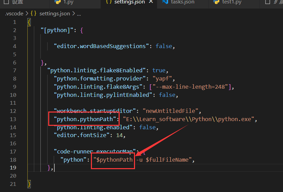Click the true value on line 7
This screenshot has width=283, height=192.
tap(159, 71)
